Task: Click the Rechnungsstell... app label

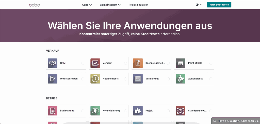Action: (155, 63)
